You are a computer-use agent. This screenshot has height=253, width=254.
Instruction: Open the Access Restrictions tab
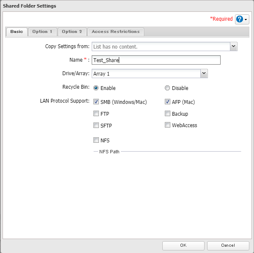tap(115, 32)
